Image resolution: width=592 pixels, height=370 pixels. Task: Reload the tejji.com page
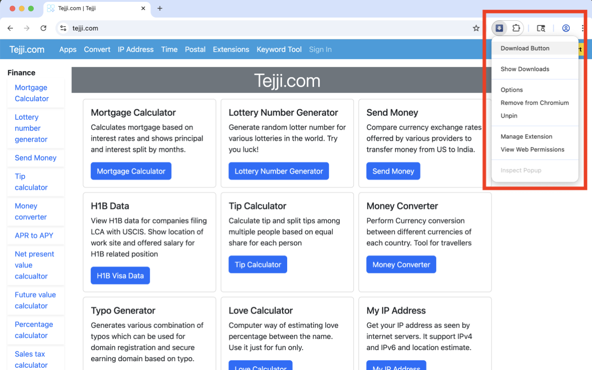coord(43,28)
